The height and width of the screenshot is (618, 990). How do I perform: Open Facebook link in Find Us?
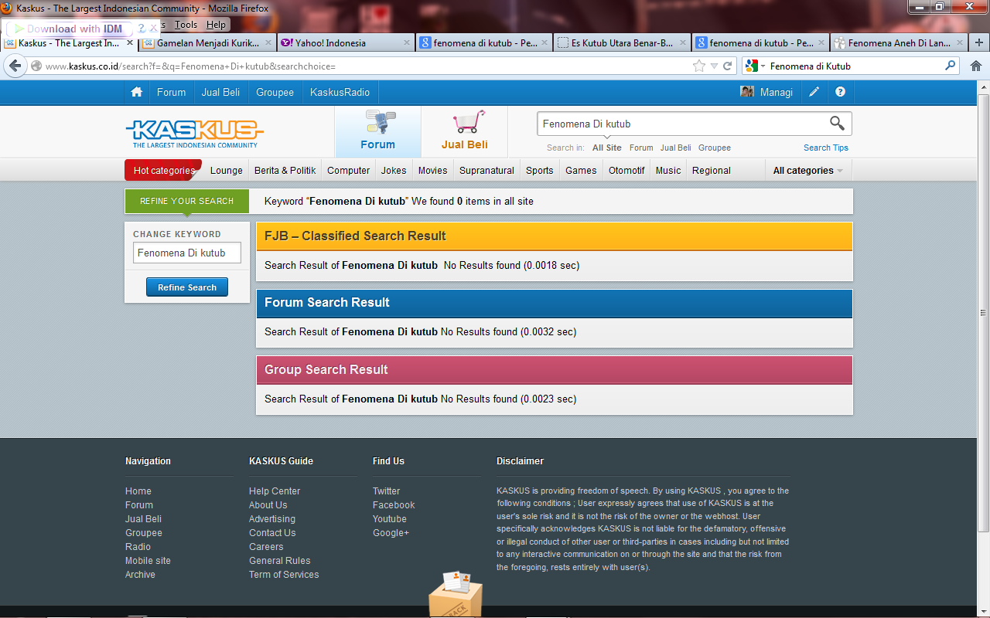pyautogui.click(x=394, y=505)
